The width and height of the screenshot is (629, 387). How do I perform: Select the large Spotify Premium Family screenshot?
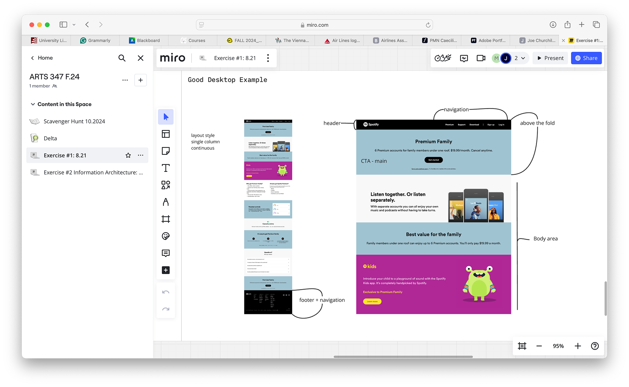433,217
